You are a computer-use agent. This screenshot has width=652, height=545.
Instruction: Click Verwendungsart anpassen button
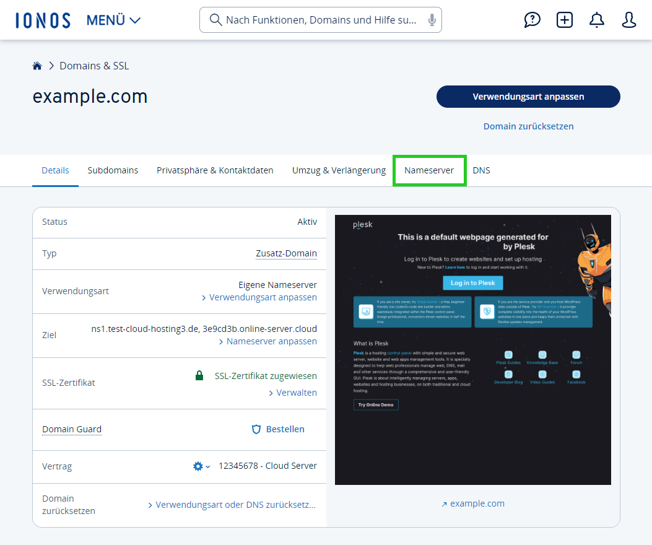pyautogui.click(x=528, y=97)
